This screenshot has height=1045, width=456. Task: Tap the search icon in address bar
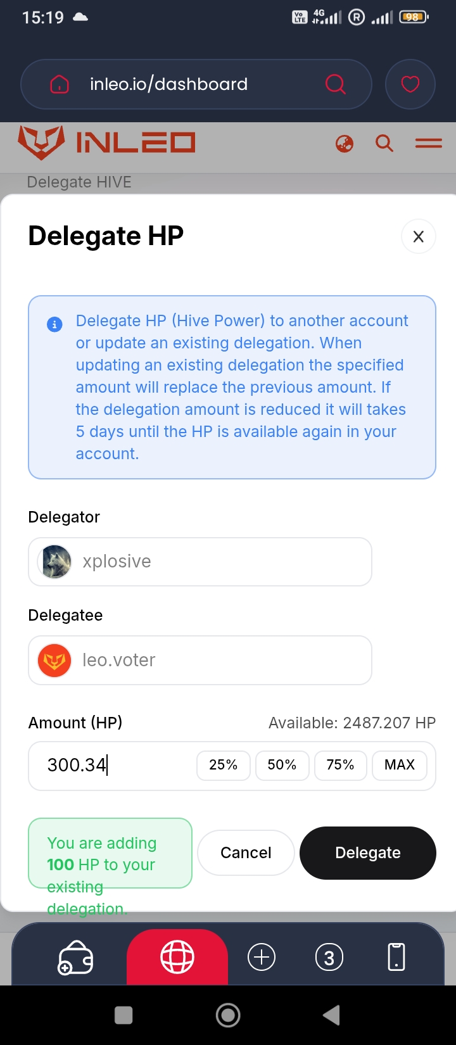tap(335, 84)
